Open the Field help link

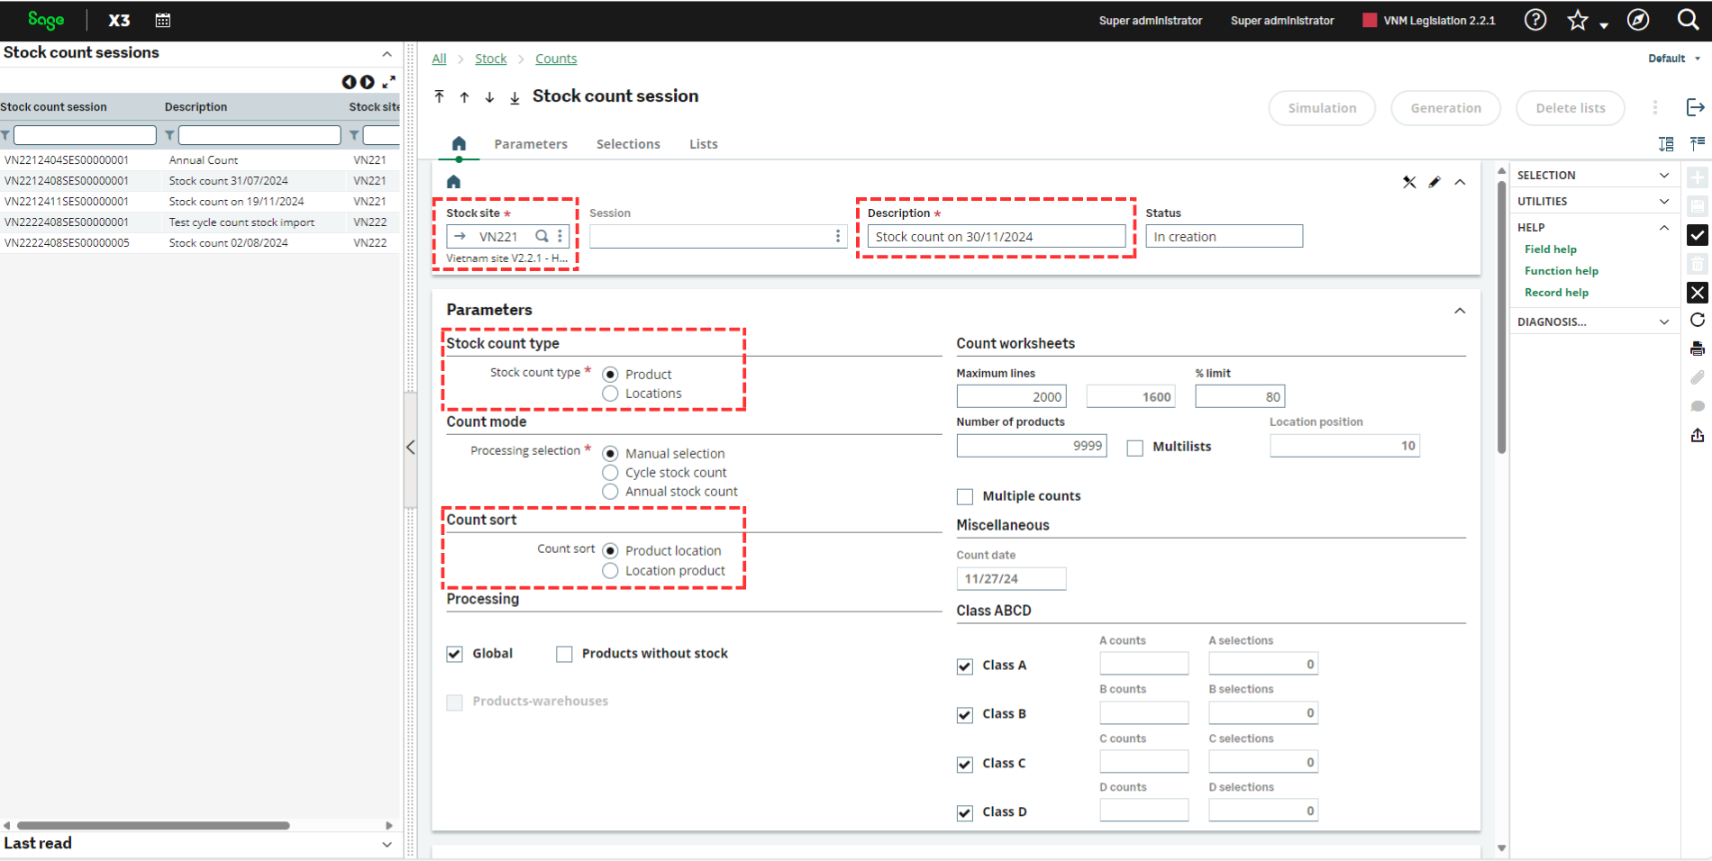1550,249
